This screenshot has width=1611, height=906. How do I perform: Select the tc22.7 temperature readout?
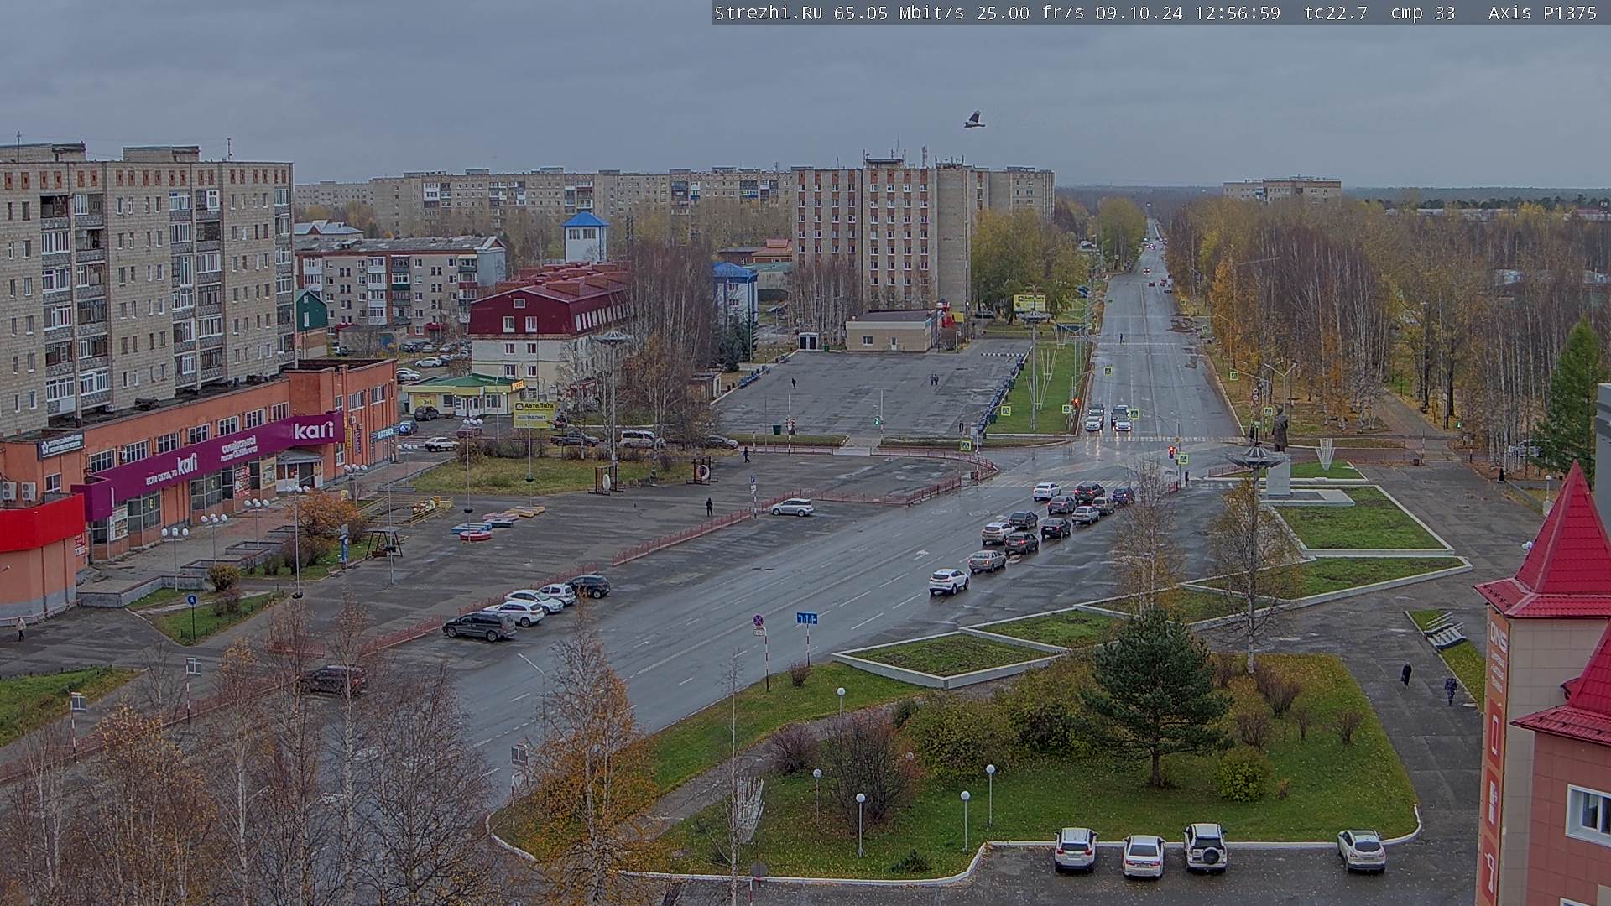tap(1336, 13)
